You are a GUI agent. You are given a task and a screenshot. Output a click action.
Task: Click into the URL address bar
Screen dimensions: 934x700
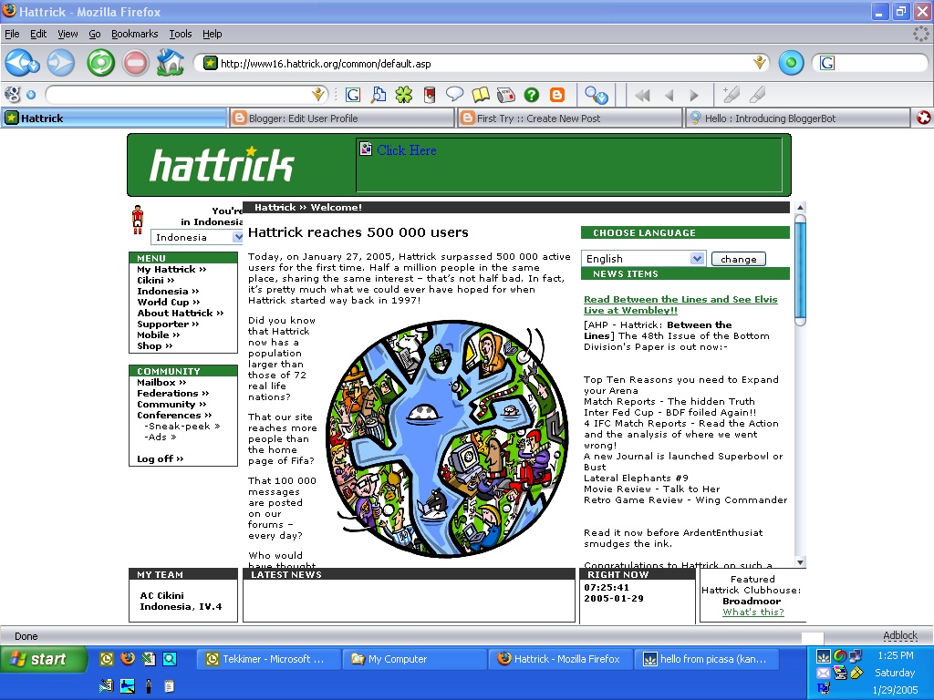coord(483,63)
